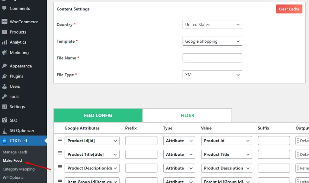Open the Template dropdown showing Google Shopping
The width and height of the screenshot is (309, 183).
212,41
